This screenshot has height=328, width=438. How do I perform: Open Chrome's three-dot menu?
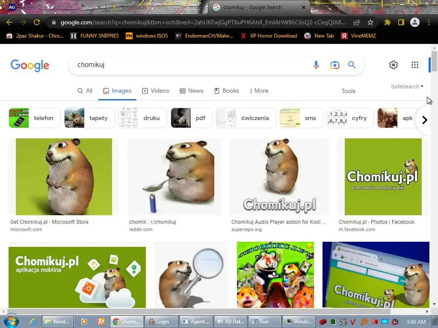[x=429, y=22]
